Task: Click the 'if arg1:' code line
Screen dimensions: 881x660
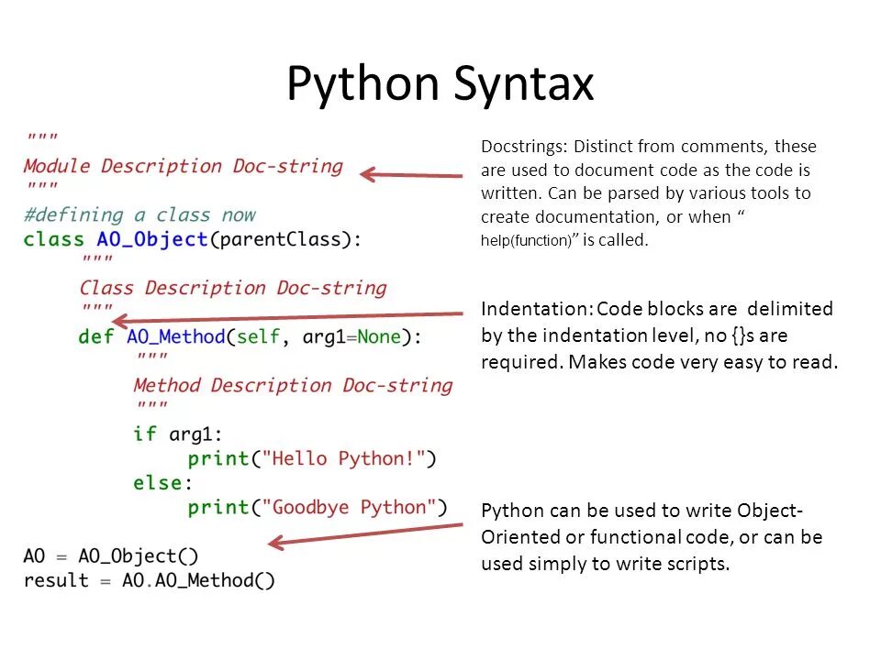Action: coord(177,434)
